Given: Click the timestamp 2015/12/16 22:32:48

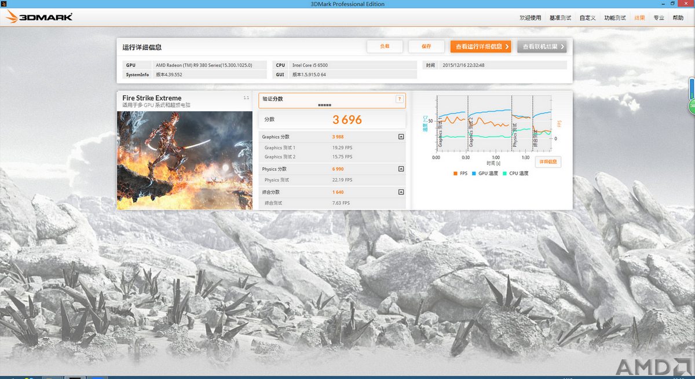Looking at the screenshot, I should click(x=463, y=65).
